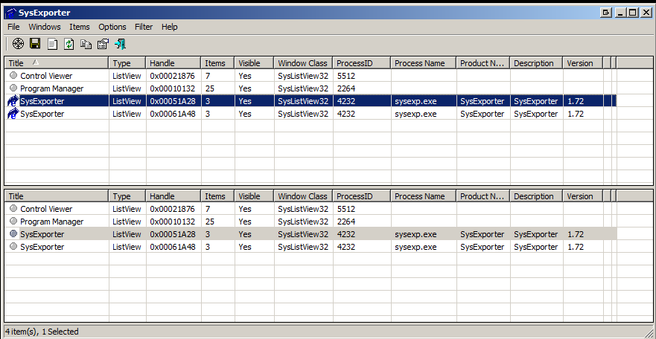Image resolution: width=656 pixels, height=339 pixels.
Task: Sort upper pane by Items column header
Action: click(x=217, y=63)
